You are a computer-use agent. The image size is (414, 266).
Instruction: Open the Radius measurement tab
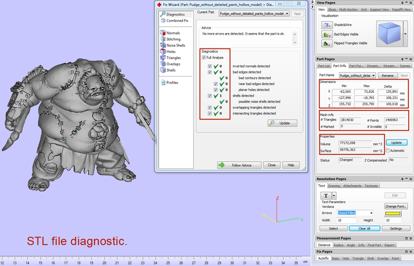tap(338, 245)
